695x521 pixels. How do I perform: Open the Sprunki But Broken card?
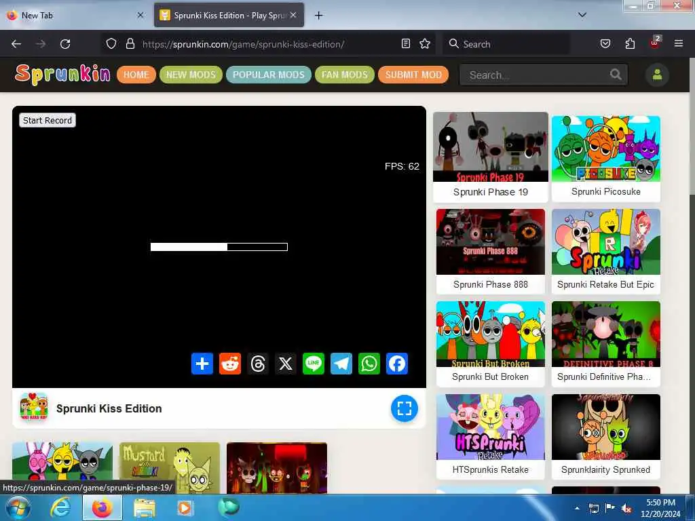(491, 344)
